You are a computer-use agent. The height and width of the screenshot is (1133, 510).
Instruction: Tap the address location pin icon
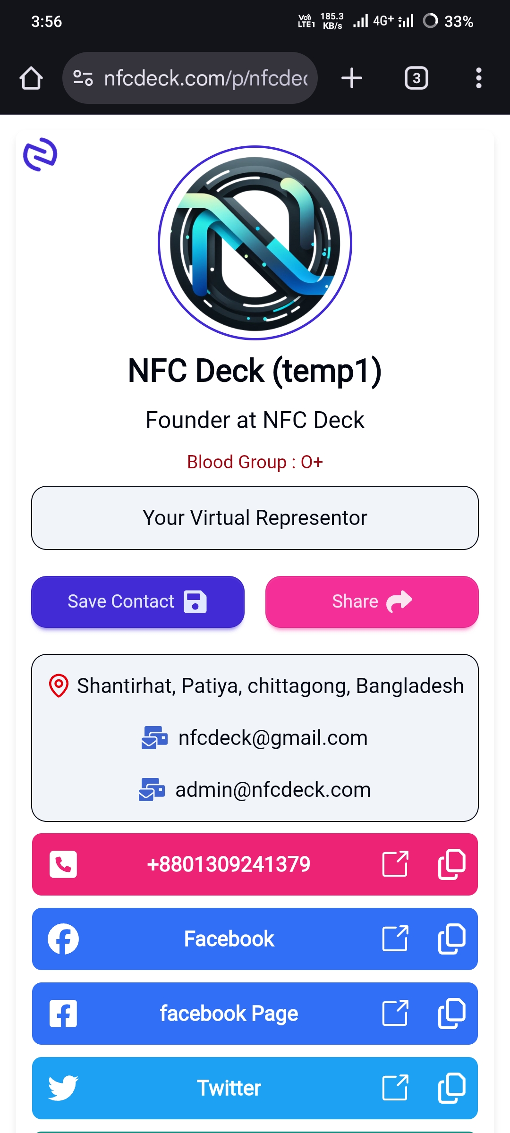point(59,685)
